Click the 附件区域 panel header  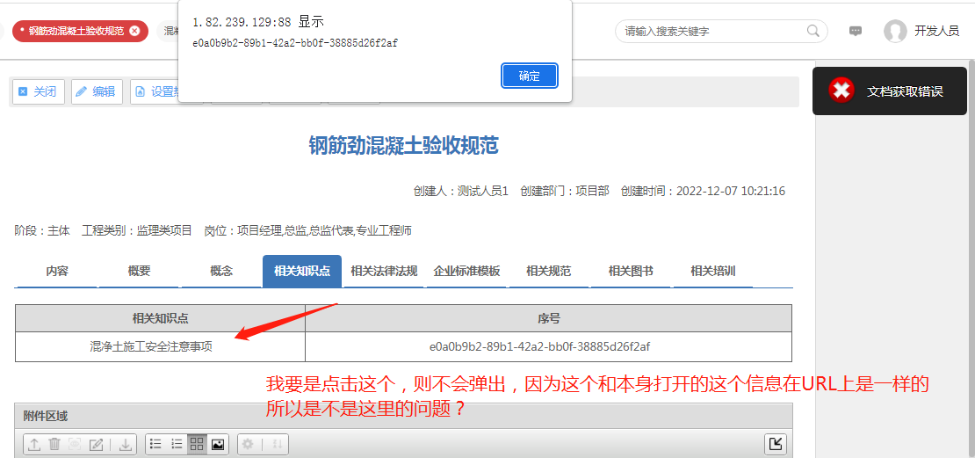coord(403,417)
